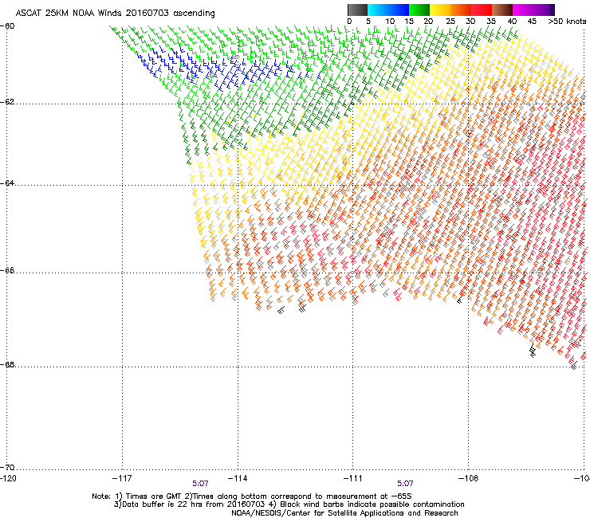The width and height of the screenshot is (590, 518).
Task: Click the longitude label '-114'
Action: pos(238,478)
